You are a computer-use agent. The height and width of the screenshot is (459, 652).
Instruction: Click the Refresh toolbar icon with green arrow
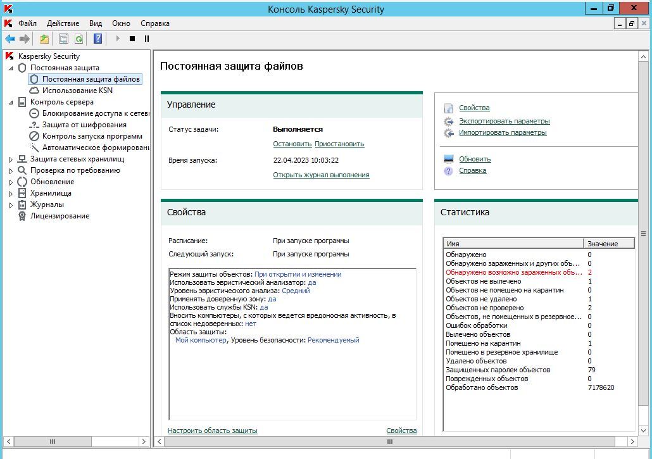(x=78, y=39)
